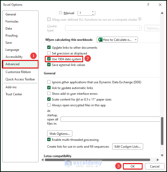
Task: Open the workbook selection dropdown
Action: pyautogui.click(x=117, y=40)
